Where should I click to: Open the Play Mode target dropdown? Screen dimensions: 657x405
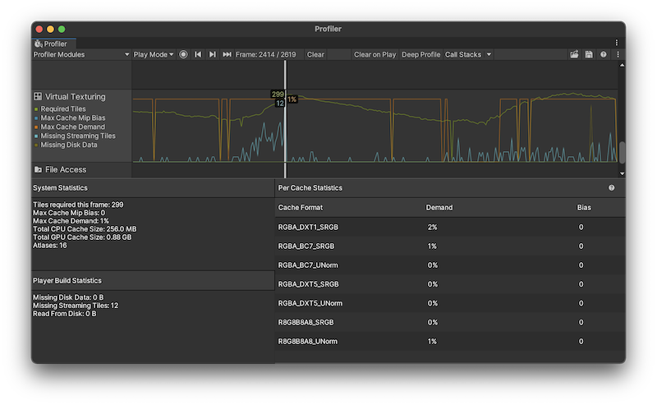pos(154,55)
